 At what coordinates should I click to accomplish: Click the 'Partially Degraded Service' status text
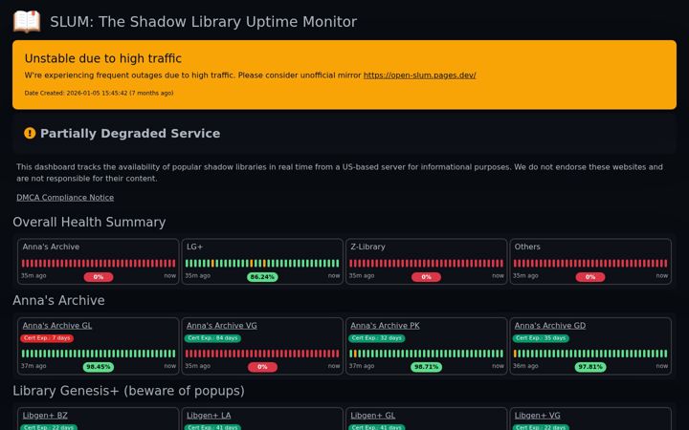(x=130, y=134)
